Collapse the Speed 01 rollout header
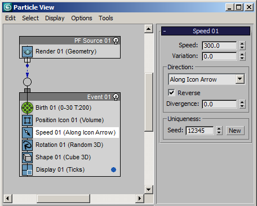This screenshot has width=257, height=206. pos(206,31)
